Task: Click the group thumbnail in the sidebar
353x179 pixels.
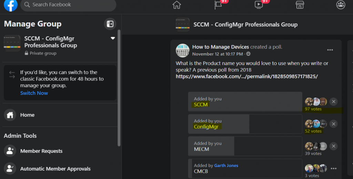Action: 12,43
